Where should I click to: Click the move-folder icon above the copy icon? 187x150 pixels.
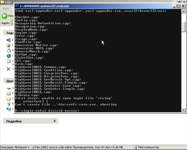pyautogui.click(x=9, y=45)
